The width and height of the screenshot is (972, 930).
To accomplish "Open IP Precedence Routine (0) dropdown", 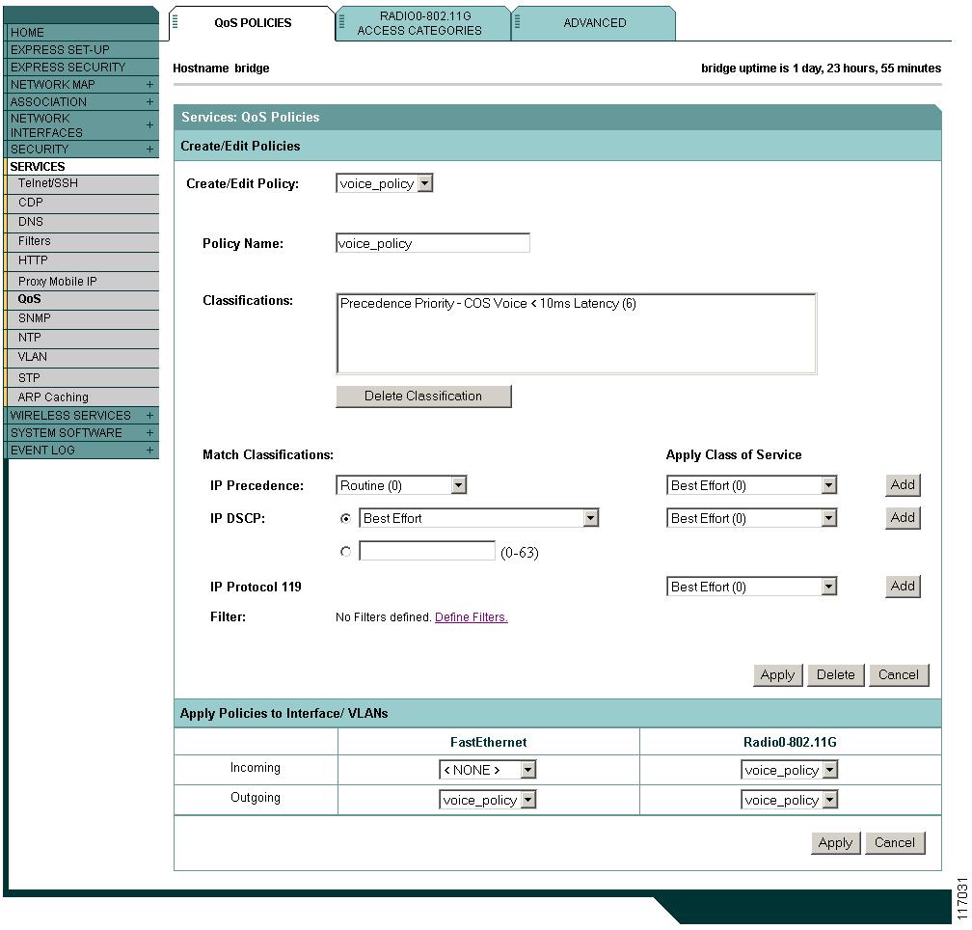I will click(x=401, y=485).
